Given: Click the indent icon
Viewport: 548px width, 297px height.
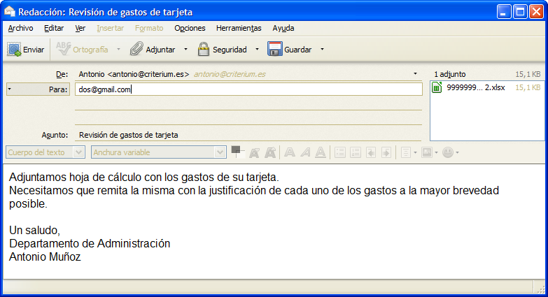Looking at the screenshot, I should click(x=386, y=152).
